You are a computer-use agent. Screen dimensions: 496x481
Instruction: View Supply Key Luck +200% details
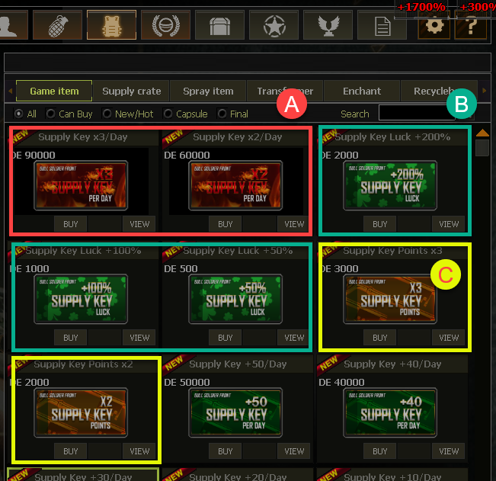coord(449,224)
